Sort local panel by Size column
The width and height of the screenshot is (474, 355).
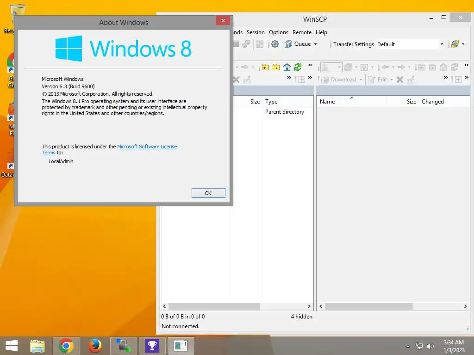click(x=248, y=102)
